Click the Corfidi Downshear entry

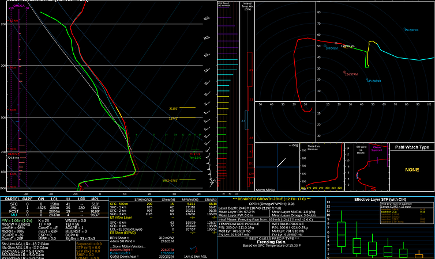(142, 257)
